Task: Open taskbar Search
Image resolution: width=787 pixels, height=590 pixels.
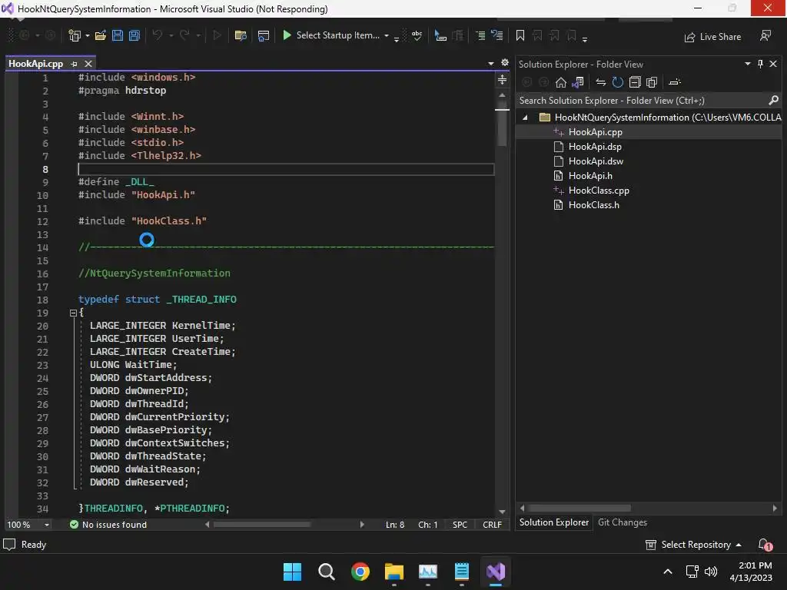Action: [x=326, y=572]
